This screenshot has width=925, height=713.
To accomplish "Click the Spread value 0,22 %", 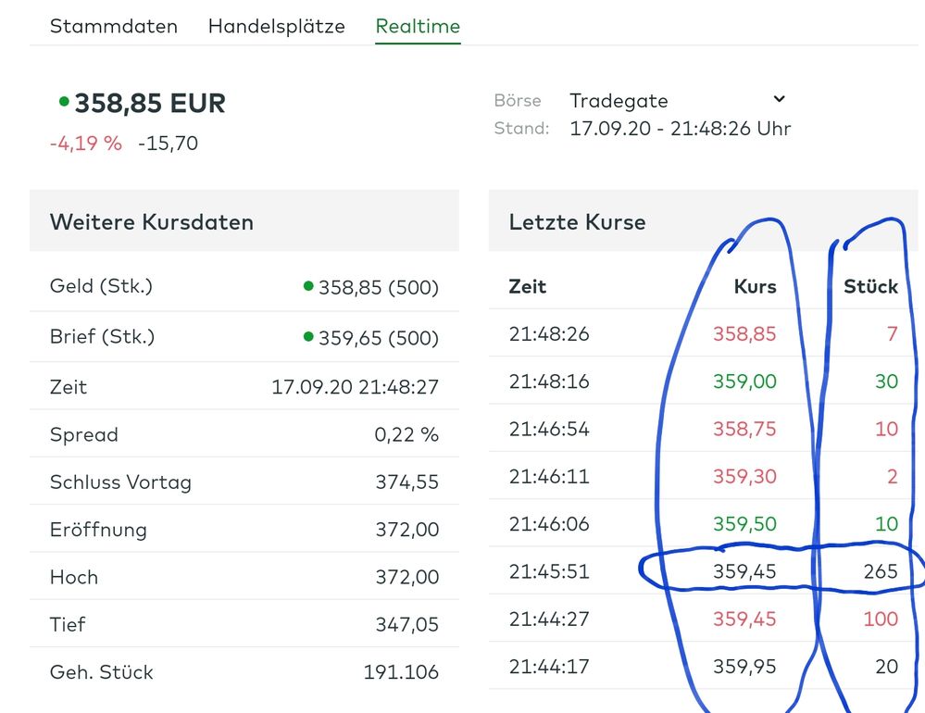I will click(406, 434).
